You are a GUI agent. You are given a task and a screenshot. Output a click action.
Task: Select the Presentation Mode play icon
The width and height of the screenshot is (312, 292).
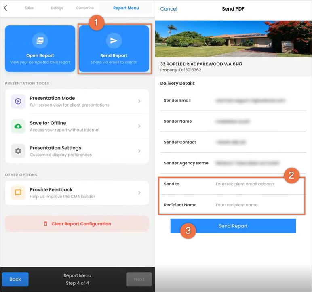click(18, 101)
